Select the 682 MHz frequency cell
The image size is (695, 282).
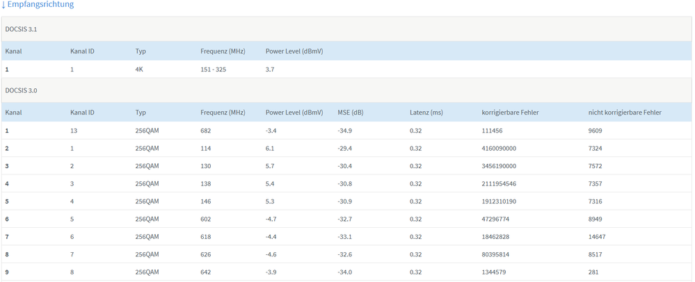(x=206, y=131)
